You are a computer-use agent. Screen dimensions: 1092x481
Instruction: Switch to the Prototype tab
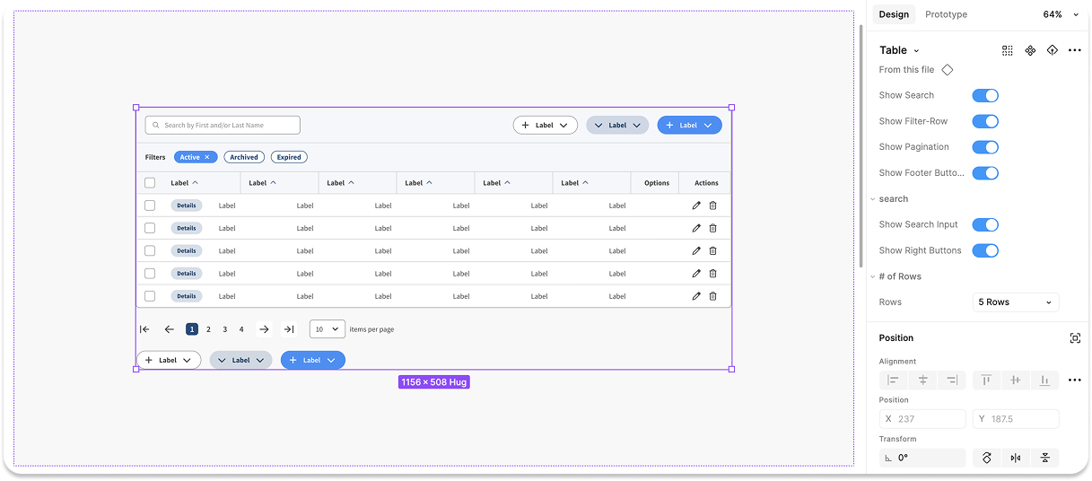pyautogui.click(x=946, y=14)
